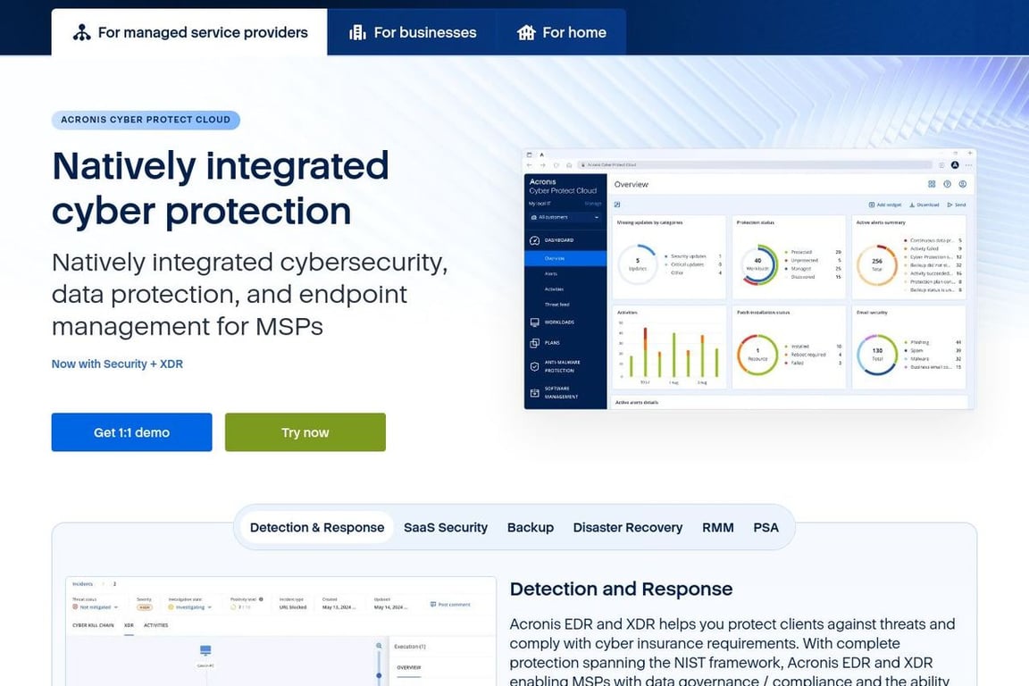Viewport: 1029px width, 686px height.
Task: Click the Software Management icon in sidebar
Action: (x=534, y=392)
